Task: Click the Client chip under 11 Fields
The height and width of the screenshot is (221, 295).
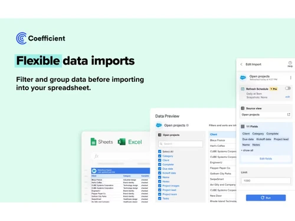Action: 246,134
